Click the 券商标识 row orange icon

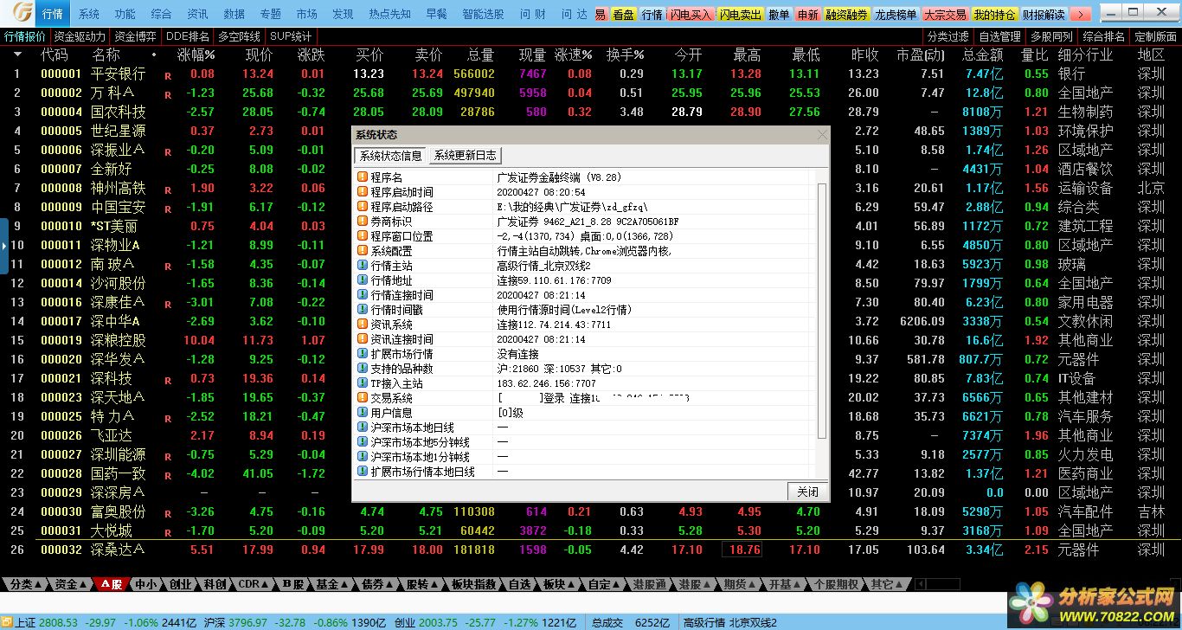point(363,222)
